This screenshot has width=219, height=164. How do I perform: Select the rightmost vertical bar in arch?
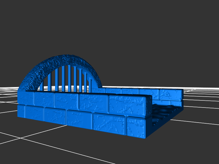click(90, 84)
